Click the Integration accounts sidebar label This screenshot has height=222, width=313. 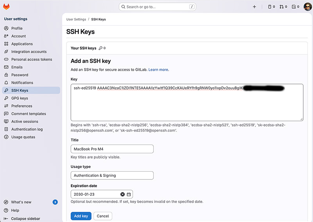click(29, 52)
